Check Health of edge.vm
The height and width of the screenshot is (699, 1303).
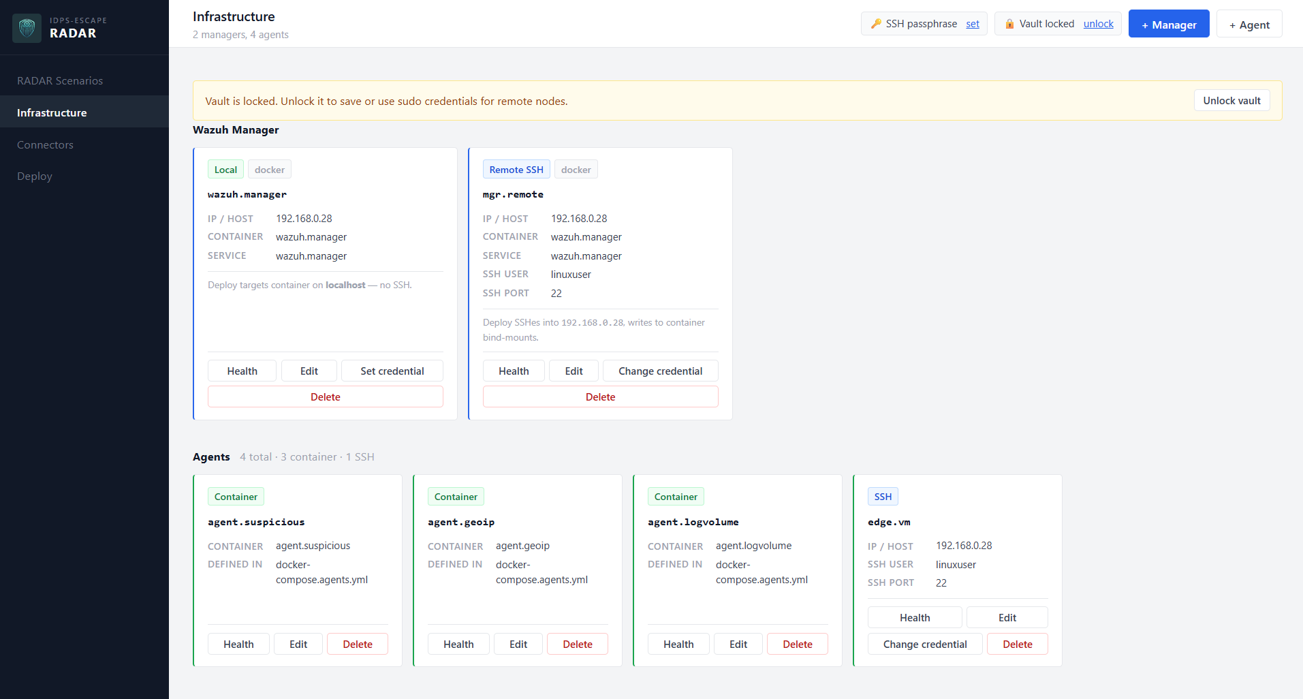click(x=915, y=617)
